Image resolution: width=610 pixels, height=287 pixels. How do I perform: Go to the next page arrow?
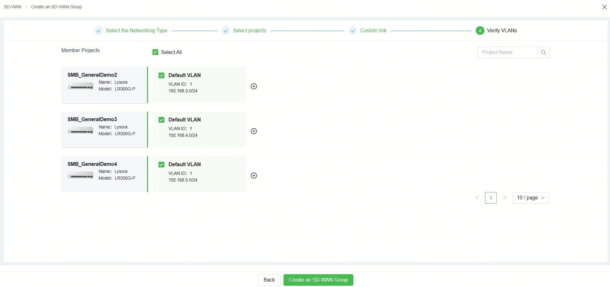[504, 198]
